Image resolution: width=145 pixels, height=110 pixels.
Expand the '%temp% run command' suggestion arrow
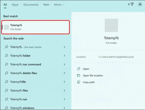coord(64,64)
